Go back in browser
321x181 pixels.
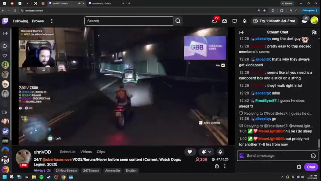tap(3, 11)
